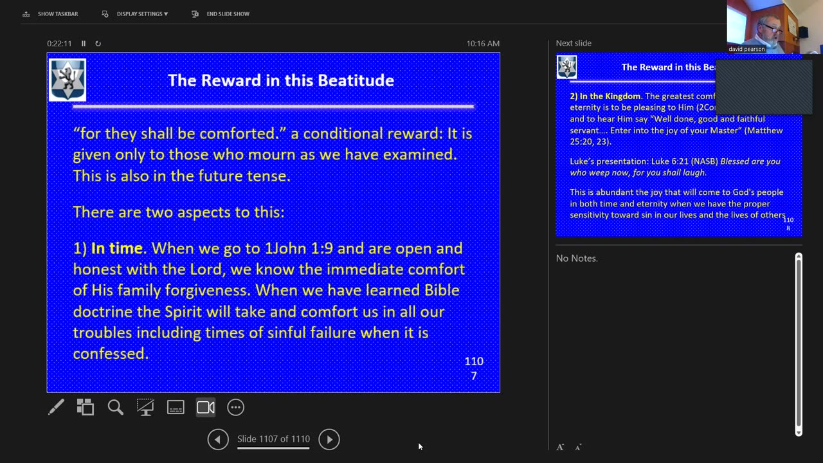
Task: Click the scroll down arrow in notes
Action: 799,433
